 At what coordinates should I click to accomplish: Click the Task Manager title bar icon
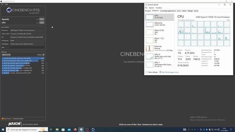click(x=146, y=5)
